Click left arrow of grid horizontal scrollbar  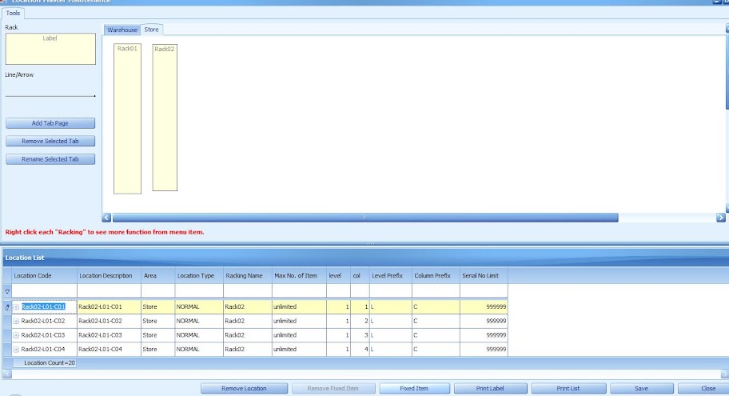[x=7, y=374]
